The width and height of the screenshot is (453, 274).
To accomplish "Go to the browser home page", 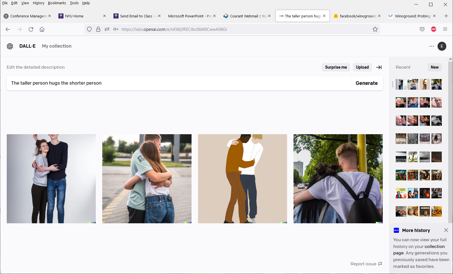I will tap(42, 29).
